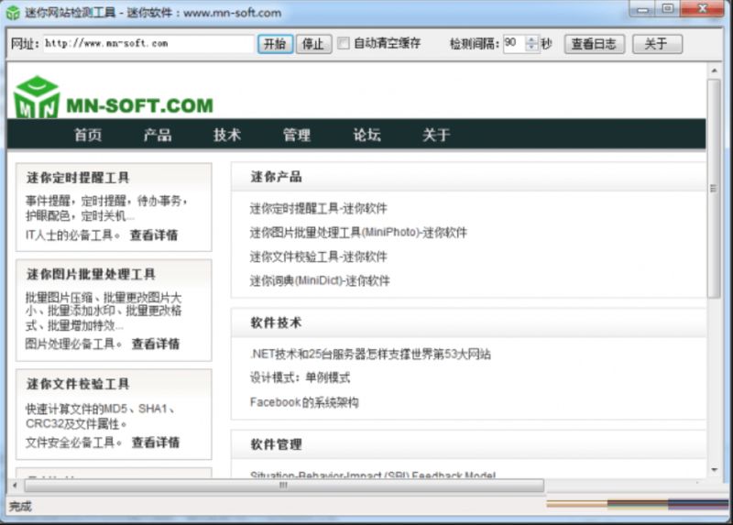Click the horizontal scrollbar left arrow
This screenshot has width=733, height=525.
click(15, 486)
